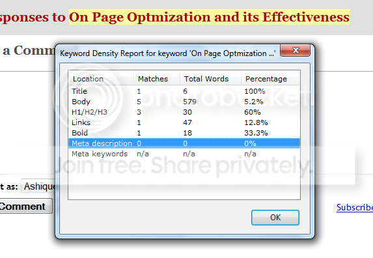Click the 5.2% percentage value for Body
The width and height of the screenshot is (373, 258).
click(x=254, y=102)
